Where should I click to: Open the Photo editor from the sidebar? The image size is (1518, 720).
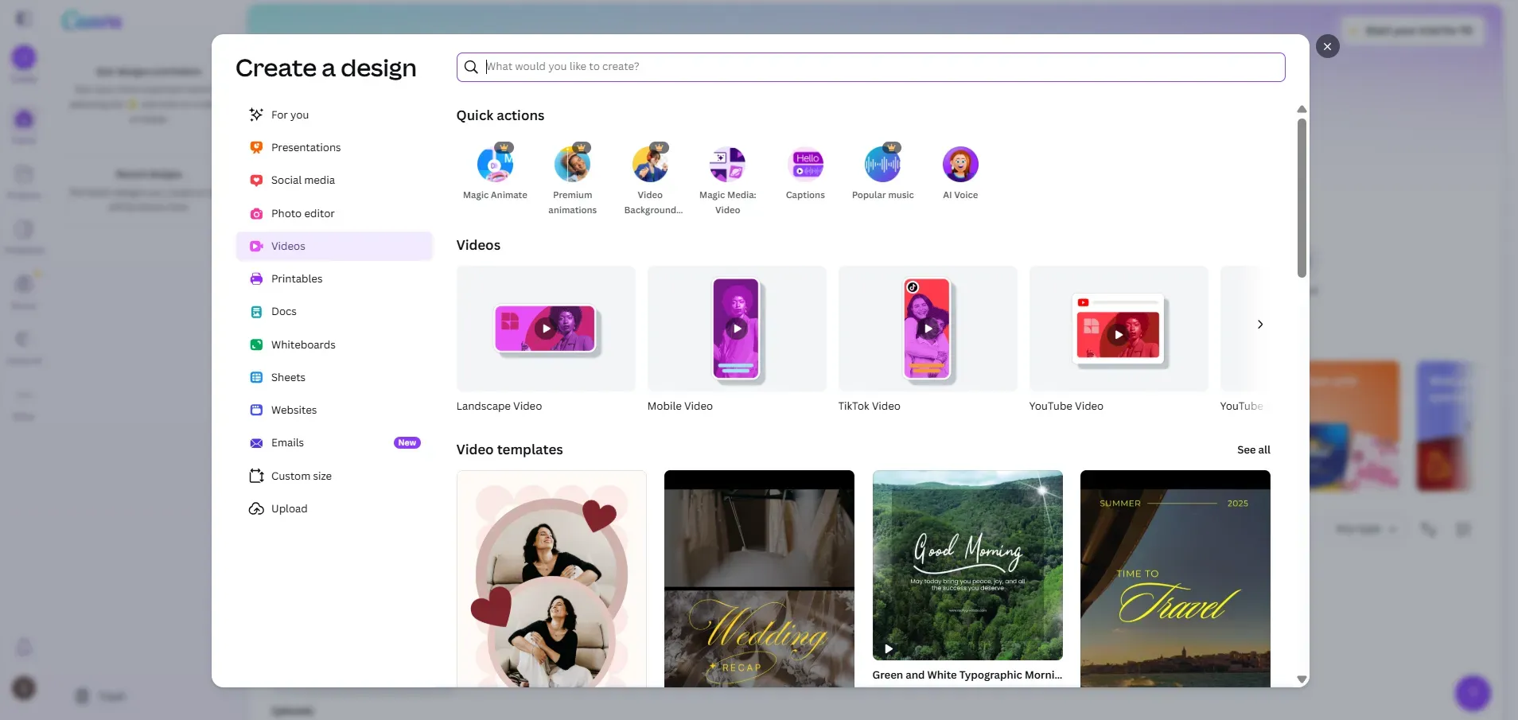[302, 213]
